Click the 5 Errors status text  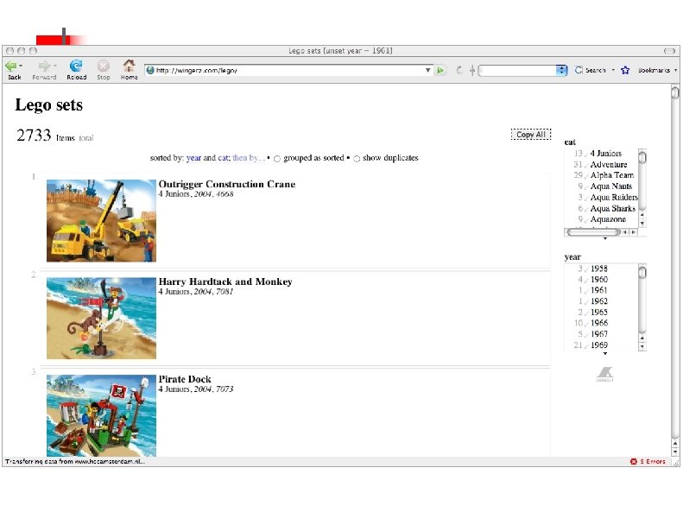pos(653,462)
